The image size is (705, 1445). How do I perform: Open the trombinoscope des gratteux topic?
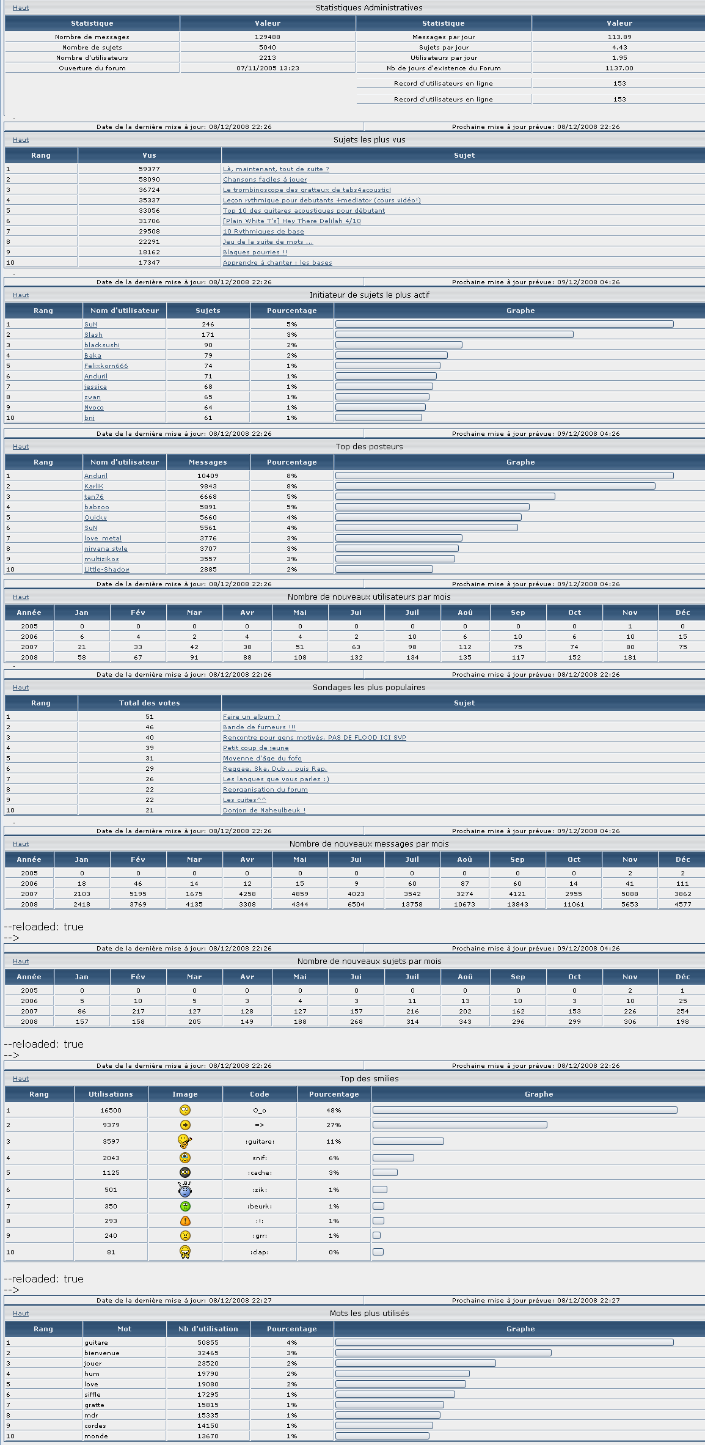click(307, 190)
